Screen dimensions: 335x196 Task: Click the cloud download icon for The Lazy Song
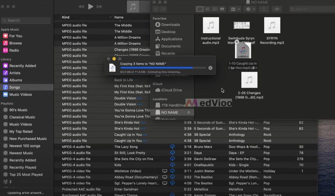[173, 147]
